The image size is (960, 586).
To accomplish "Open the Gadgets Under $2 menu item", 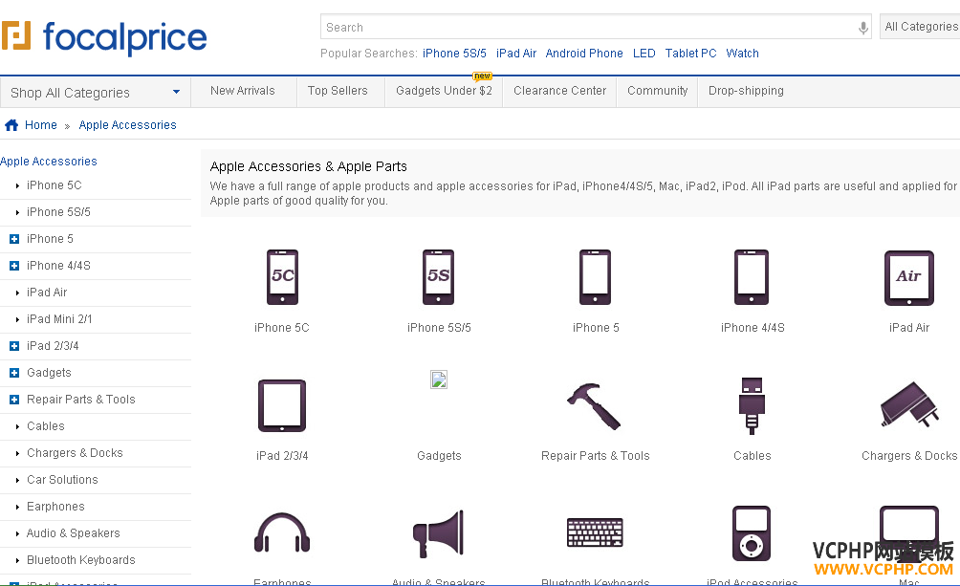I will point(444,91).
